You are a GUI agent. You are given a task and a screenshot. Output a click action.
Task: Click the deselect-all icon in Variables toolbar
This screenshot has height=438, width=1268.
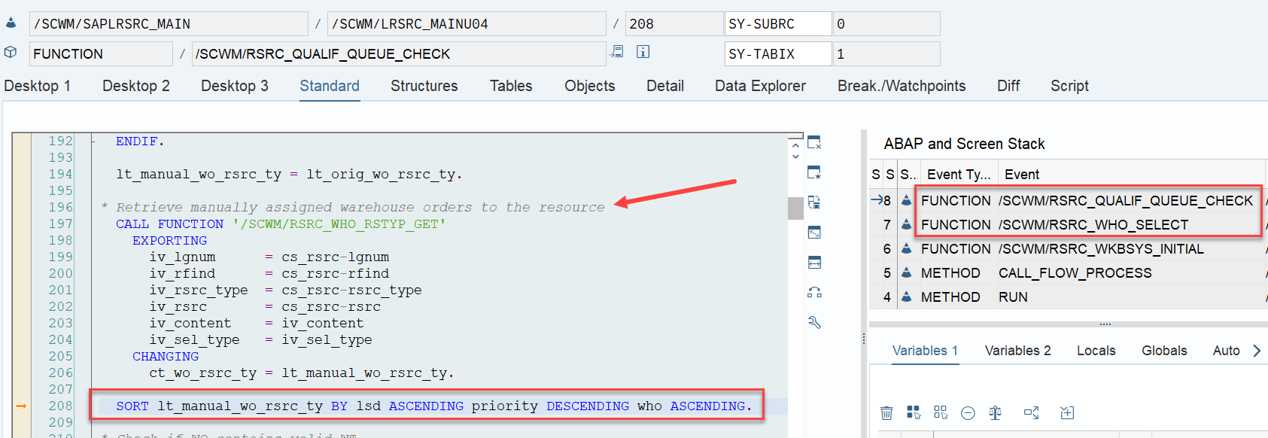tap(941, 412)
